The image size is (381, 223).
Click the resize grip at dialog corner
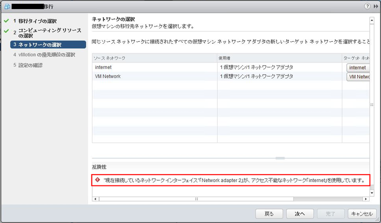(x=377, y=219)
